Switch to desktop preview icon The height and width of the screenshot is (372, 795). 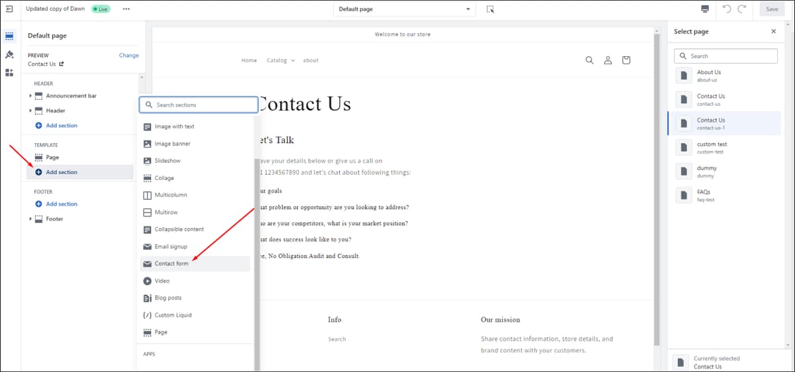point(705,9)
